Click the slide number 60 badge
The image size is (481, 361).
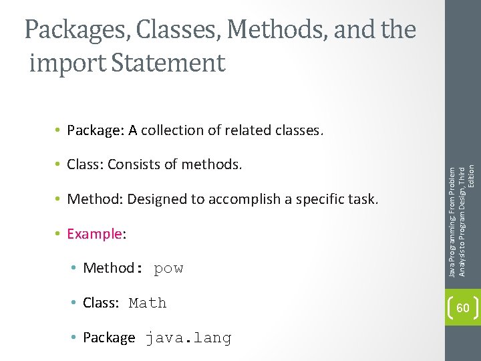click(463, 308)
